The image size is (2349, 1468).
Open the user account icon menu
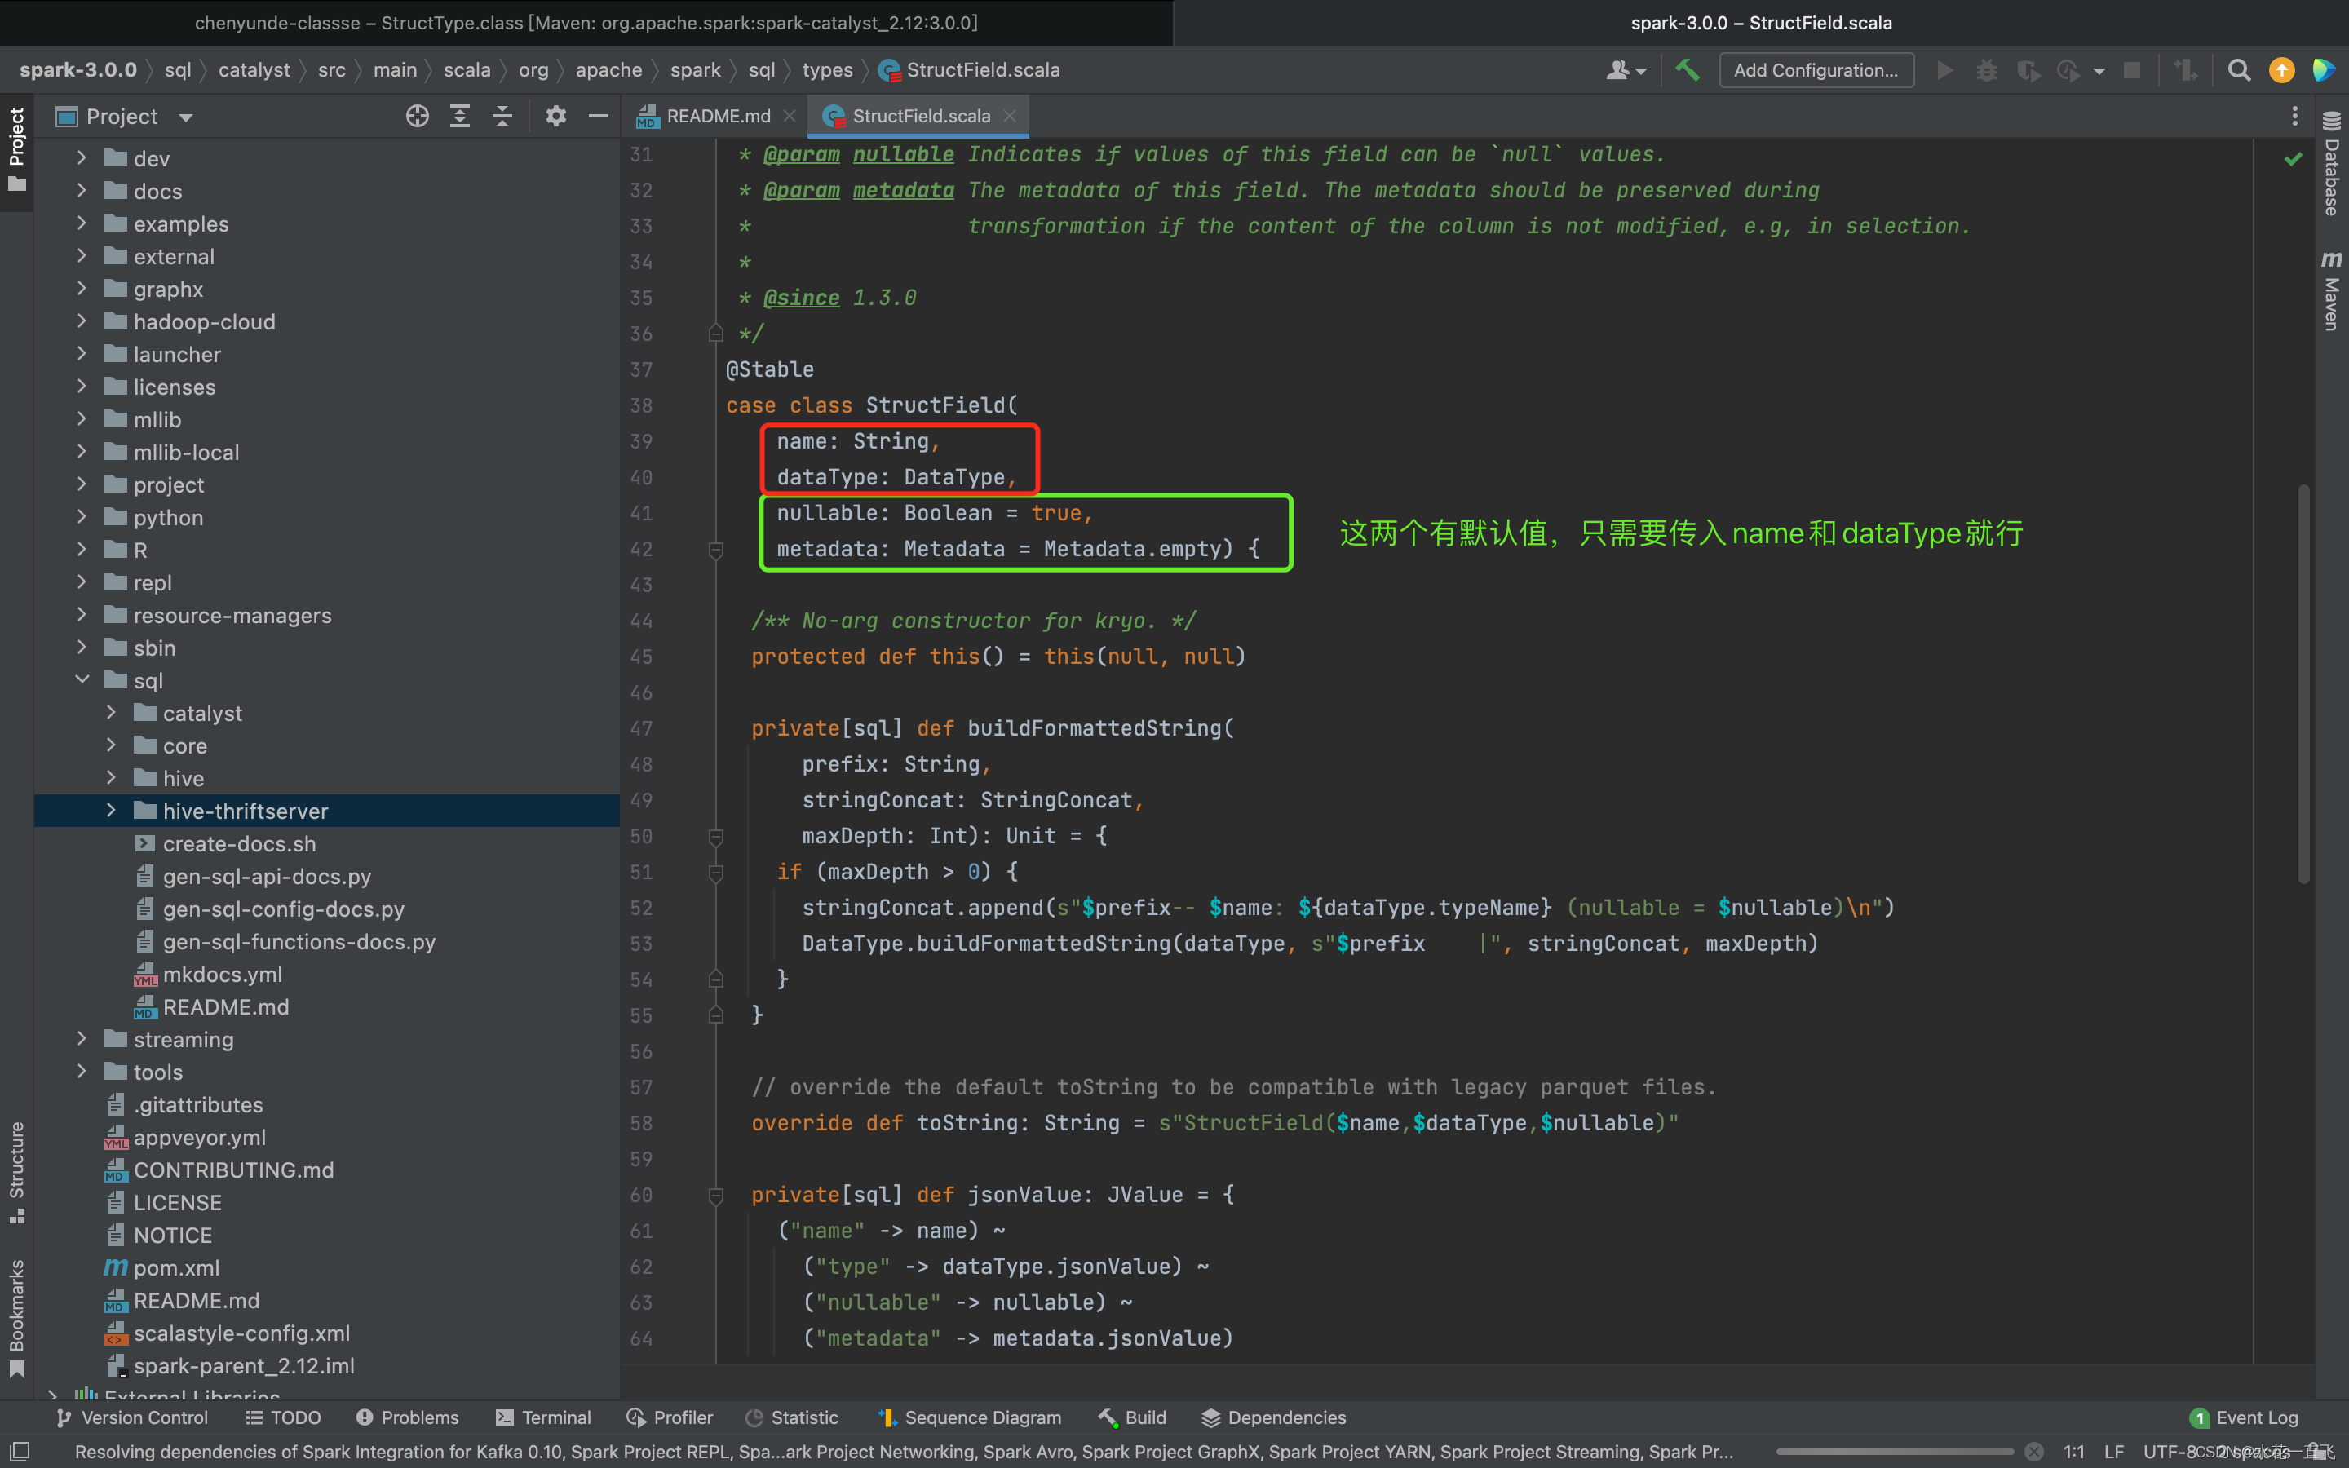coord(1626,70)
